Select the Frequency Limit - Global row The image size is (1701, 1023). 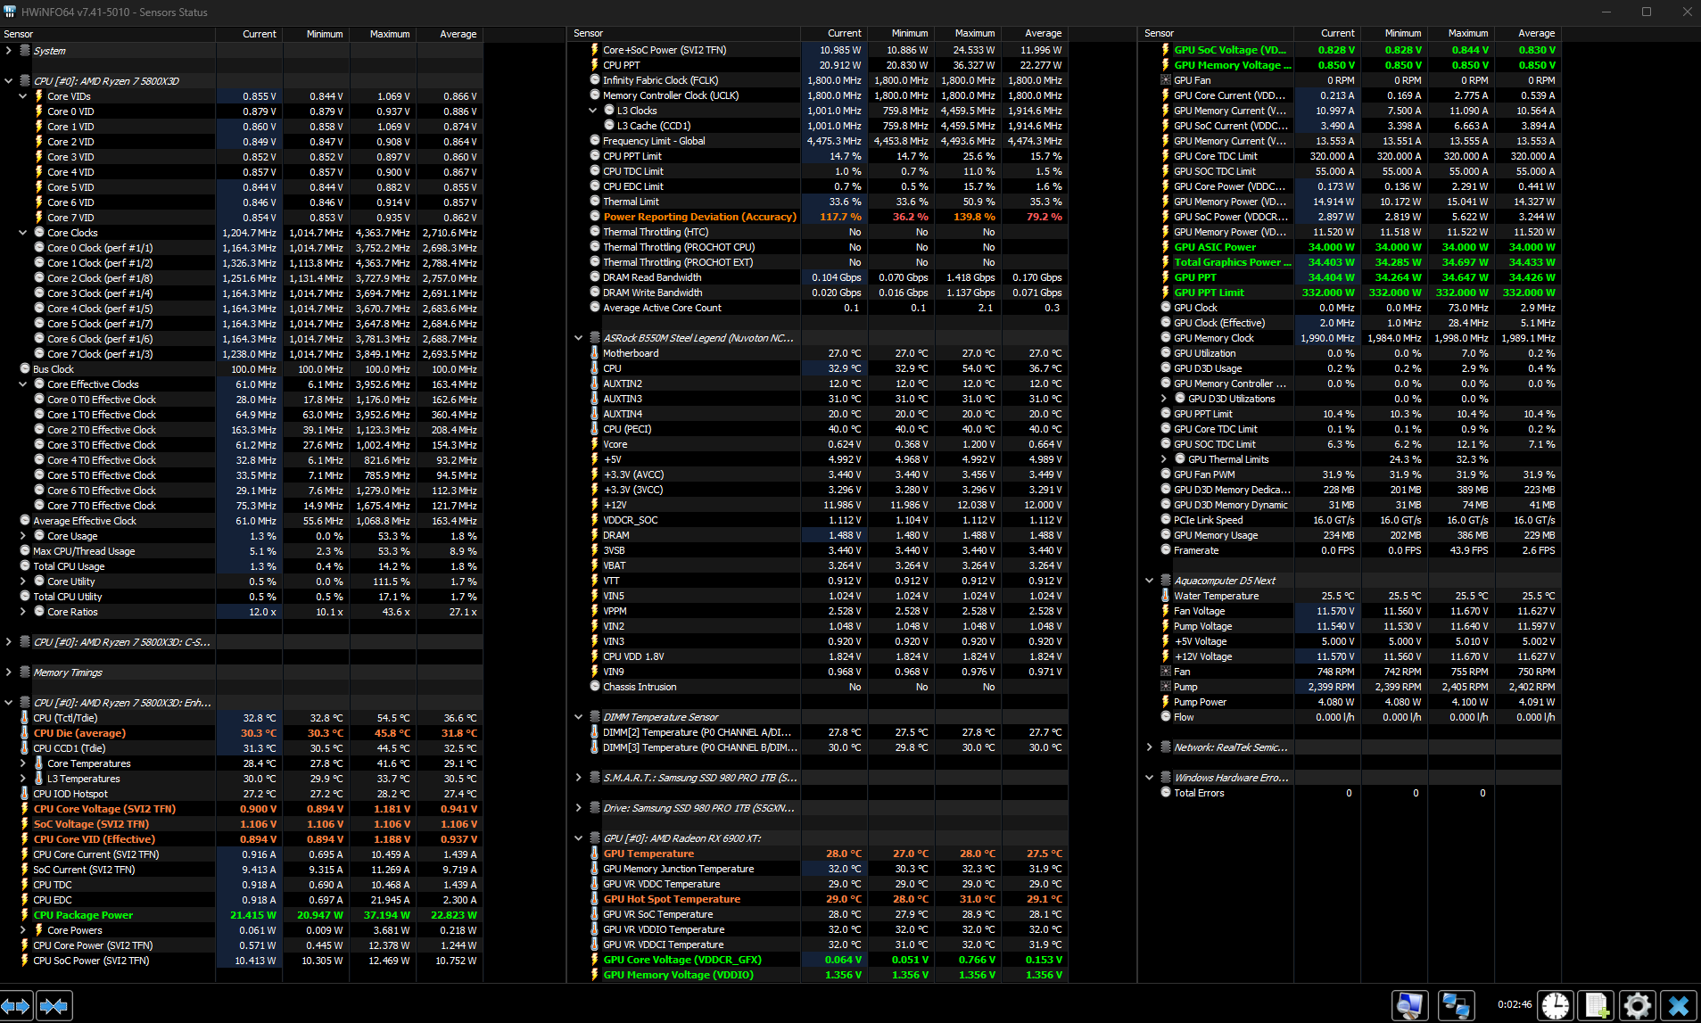[819, 141]
